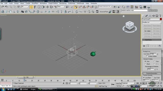This screenshot has width=163, height=91.
Task: Open the Layer Manager icon
Action: point(124,7)
